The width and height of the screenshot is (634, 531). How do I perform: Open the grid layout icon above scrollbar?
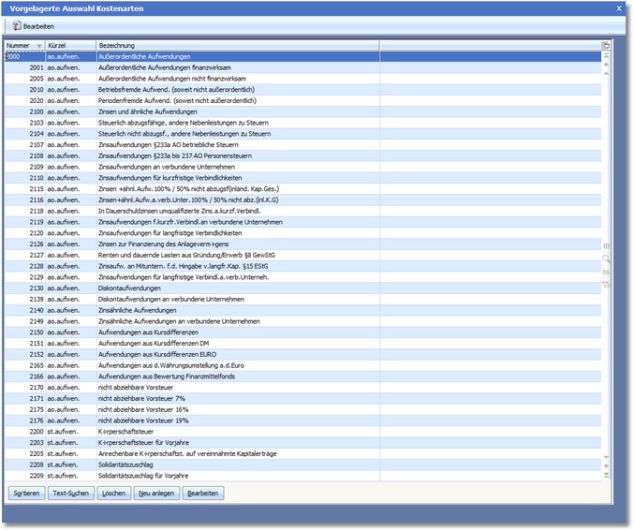click(x=606, y=45)
